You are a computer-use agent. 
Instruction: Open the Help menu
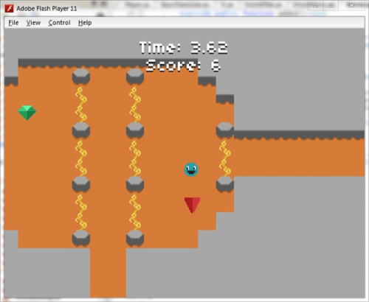click(85, 23)
